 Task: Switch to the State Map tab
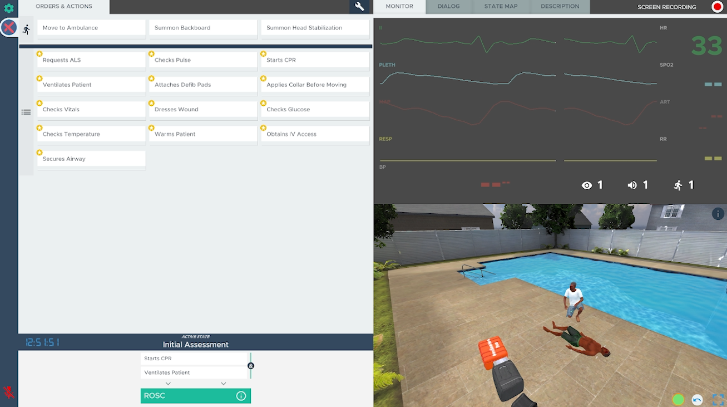(x=501, y=7)
